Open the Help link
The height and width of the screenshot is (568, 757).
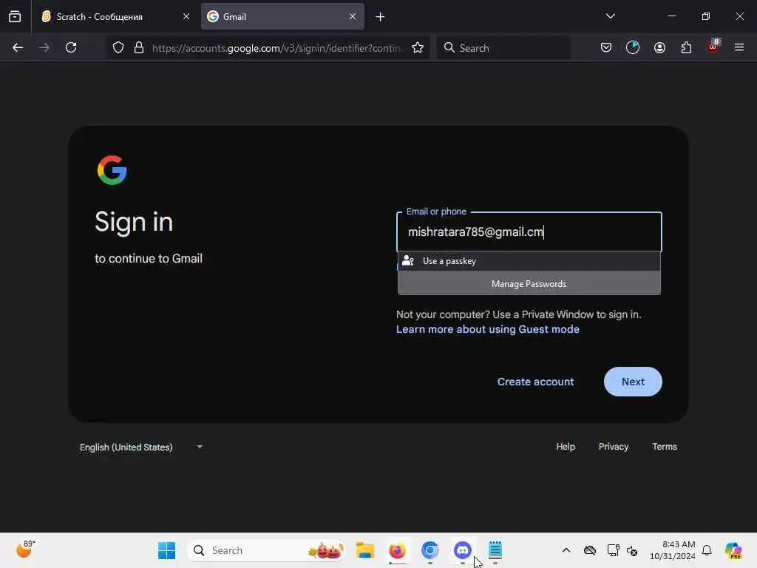[566, 446]
